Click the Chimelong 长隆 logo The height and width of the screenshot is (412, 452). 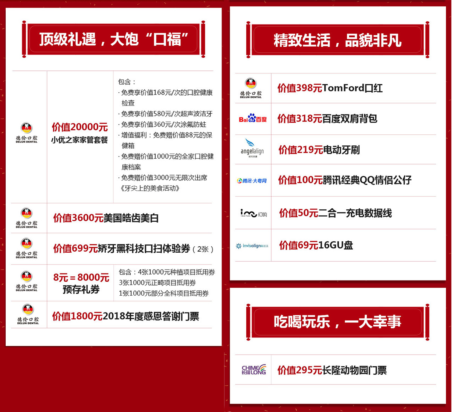coord(253,369)
